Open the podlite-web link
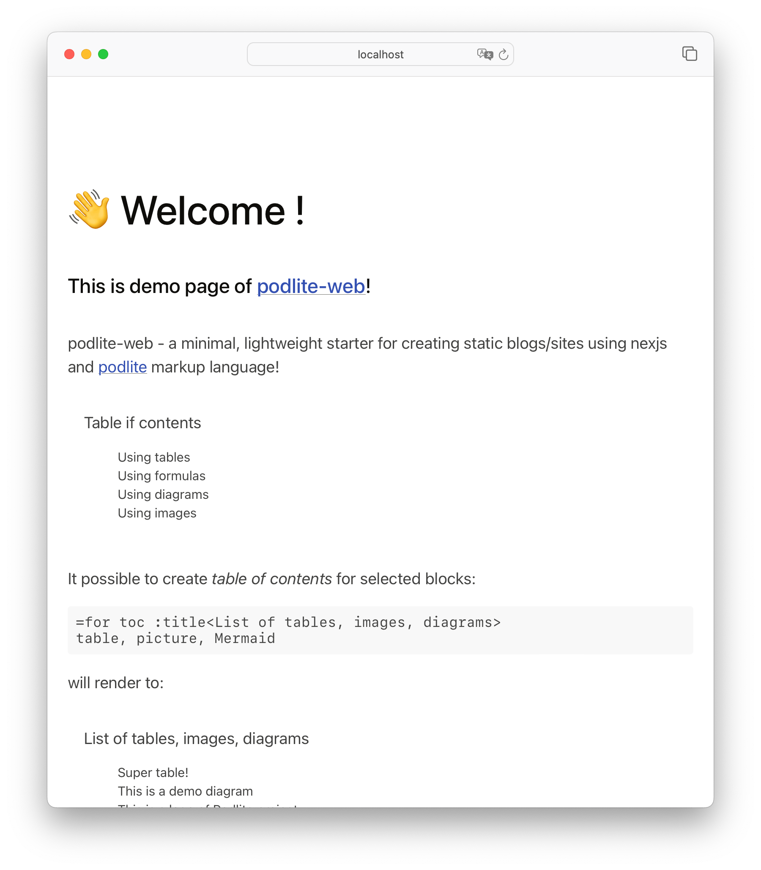761x870 pixels. 309,286
